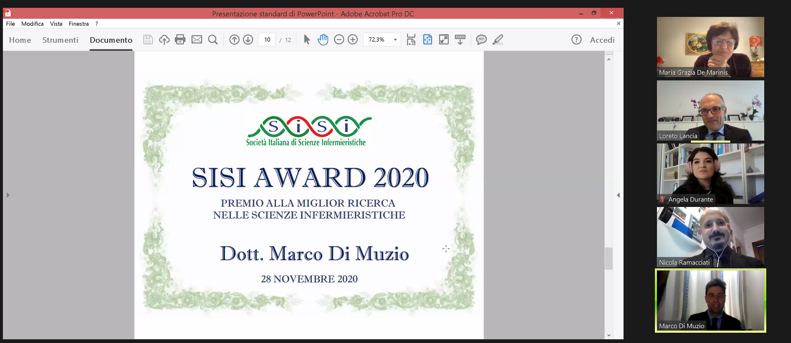Viewport: 791px width, 343px height.
Task: Select Maria Grazia De Marinis video tile
Action: [x=710, y=47]
